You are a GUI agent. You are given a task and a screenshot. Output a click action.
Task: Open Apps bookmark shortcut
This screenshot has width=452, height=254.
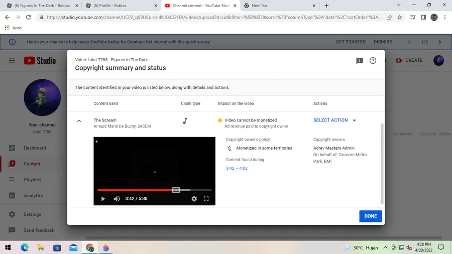pyautogui.click(x=13, y=28)
